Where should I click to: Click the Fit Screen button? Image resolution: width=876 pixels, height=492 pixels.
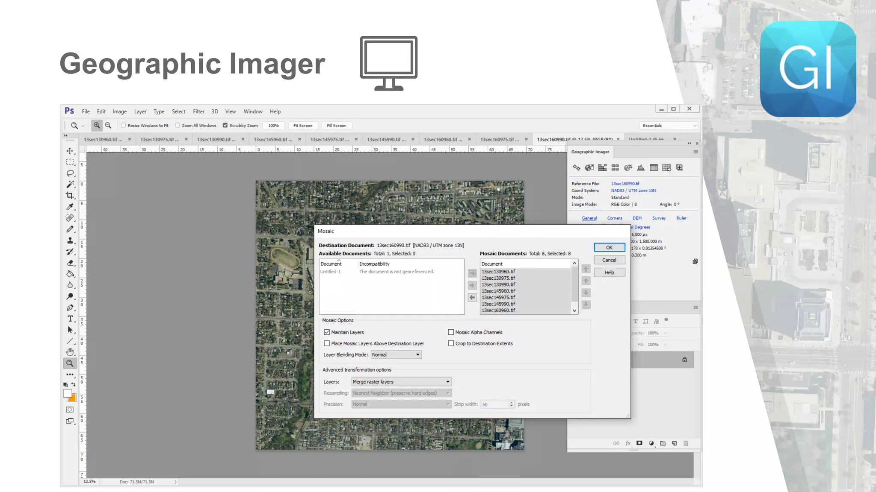tap(303, 126)
